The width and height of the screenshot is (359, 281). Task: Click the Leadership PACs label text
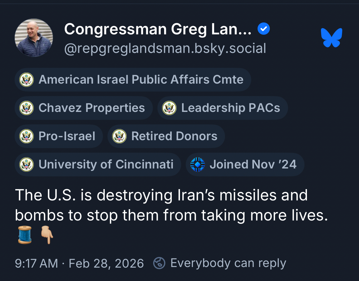[231, 108]
